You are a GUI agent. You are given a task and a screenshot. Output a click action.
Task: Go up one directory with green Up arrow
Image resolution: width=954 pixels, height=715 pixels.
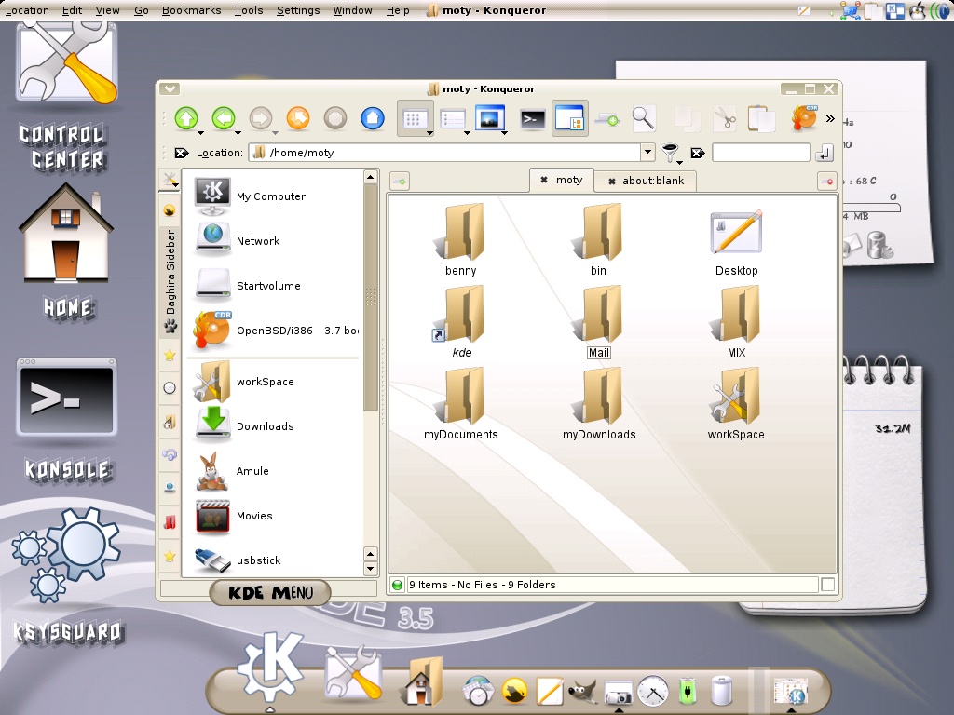pos(186,118)
